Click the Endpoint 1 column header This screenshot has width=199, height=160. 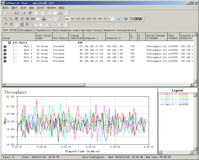94,37
